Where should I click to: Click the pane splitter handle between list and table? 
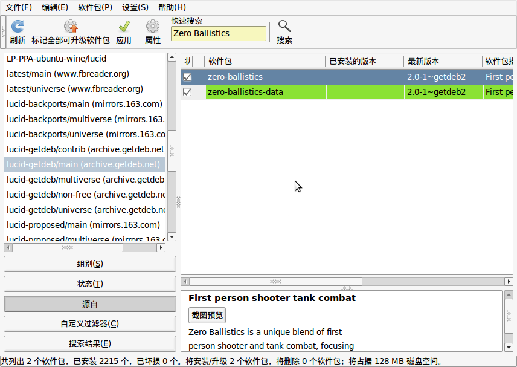point(178,203)
